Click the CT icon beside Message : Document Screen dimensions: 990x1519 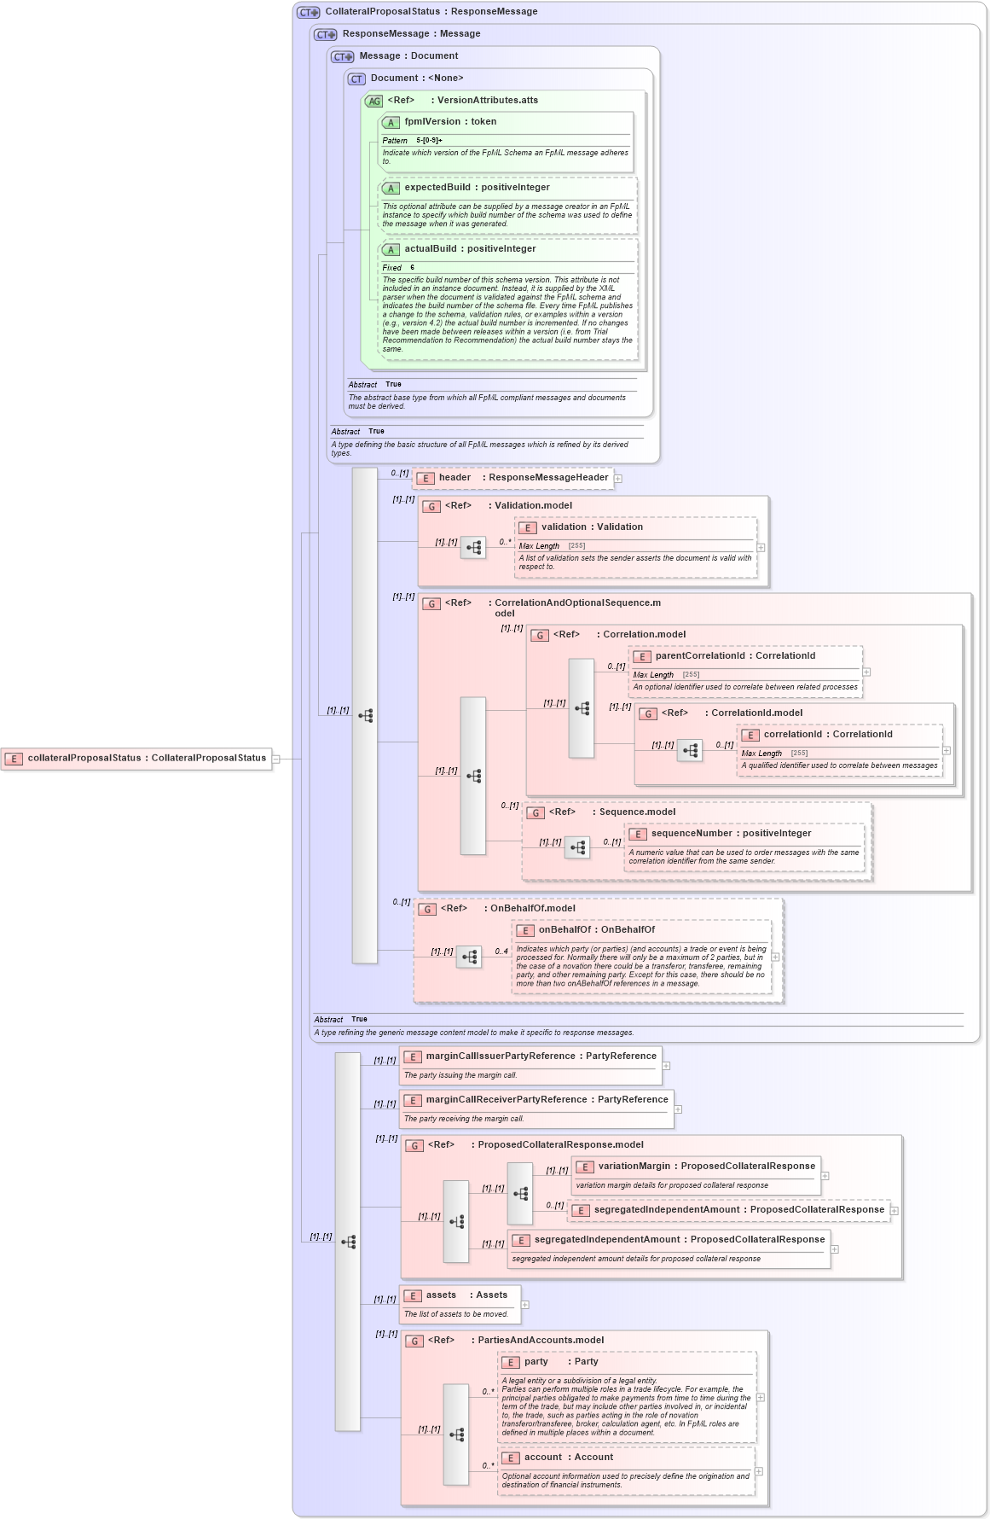(x=343, y=57)
